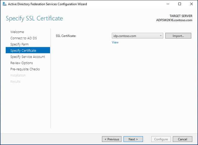The image size is (198, 145).
Task: Click the ADFSW2K16.contoso.com server name
Action: [x=174, y=20]
